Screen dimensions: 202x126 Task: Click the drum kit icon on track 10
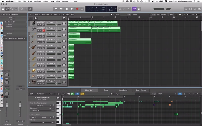coord(33,76)
